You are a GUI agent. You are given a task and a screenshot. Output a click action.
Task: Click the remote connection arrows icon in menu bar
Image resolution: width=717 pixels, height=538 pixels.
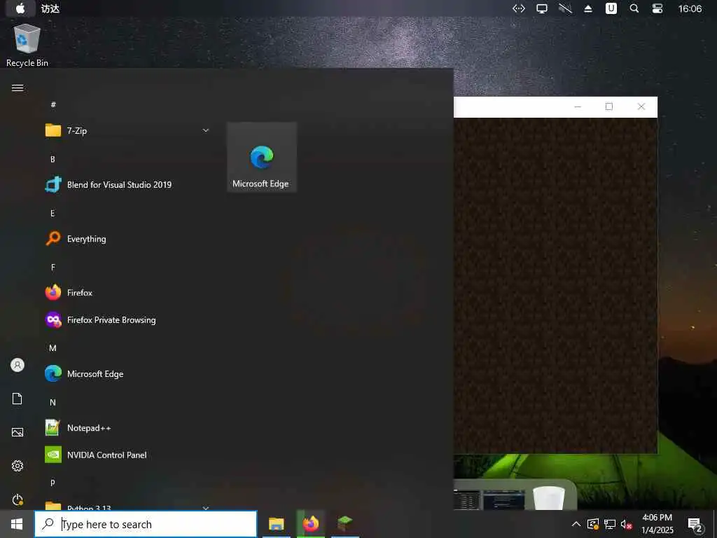tap(519, 8)
